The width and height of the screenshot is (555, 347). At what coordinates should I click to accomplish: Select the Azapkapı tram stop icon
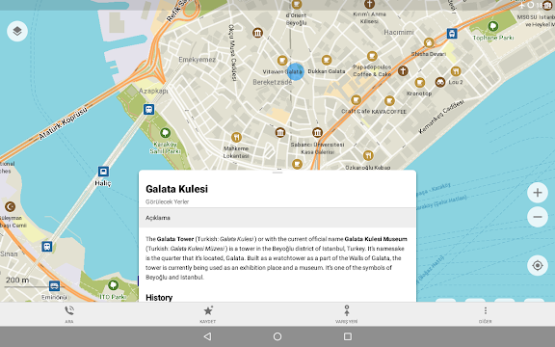coord(149,109)
